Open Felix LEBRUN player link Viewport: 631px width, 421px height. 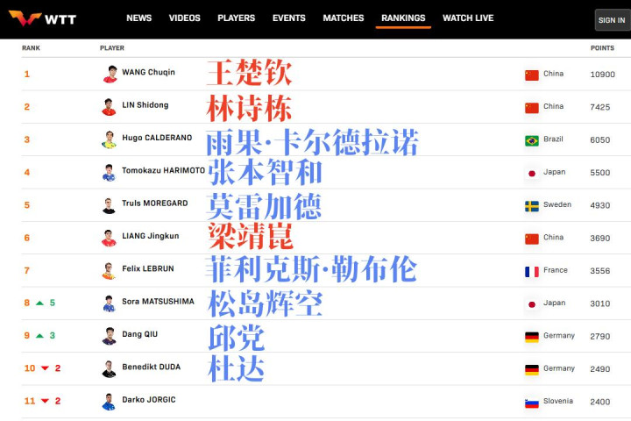point(148,268)
